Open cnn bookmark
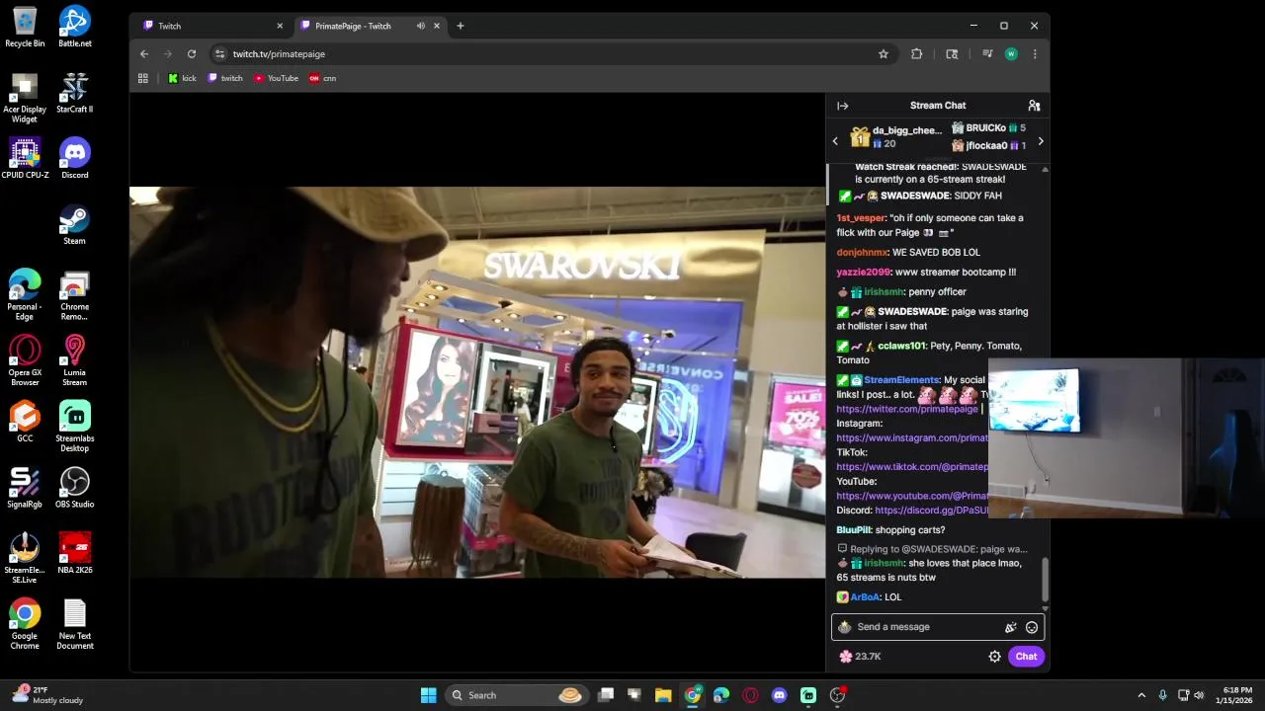The width and height of the screenshot is (1265, 711). tap(322, 78)
